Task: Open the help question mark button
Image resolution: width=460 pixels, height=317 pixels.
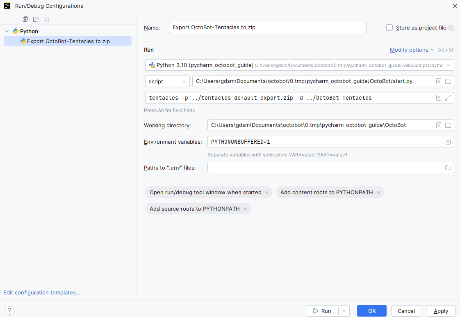Action: [x=9, y=311]
